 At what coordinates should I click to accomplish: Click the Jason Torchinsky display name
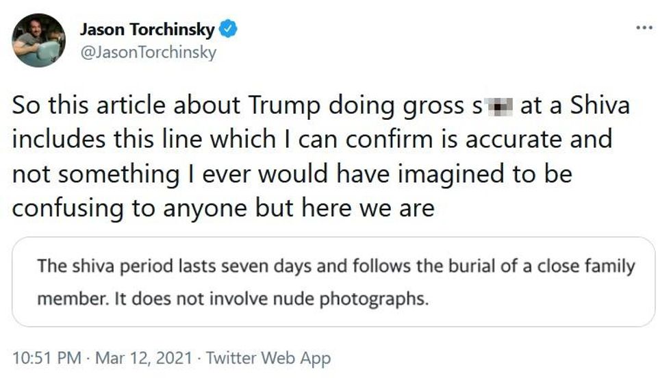point(147,29)
